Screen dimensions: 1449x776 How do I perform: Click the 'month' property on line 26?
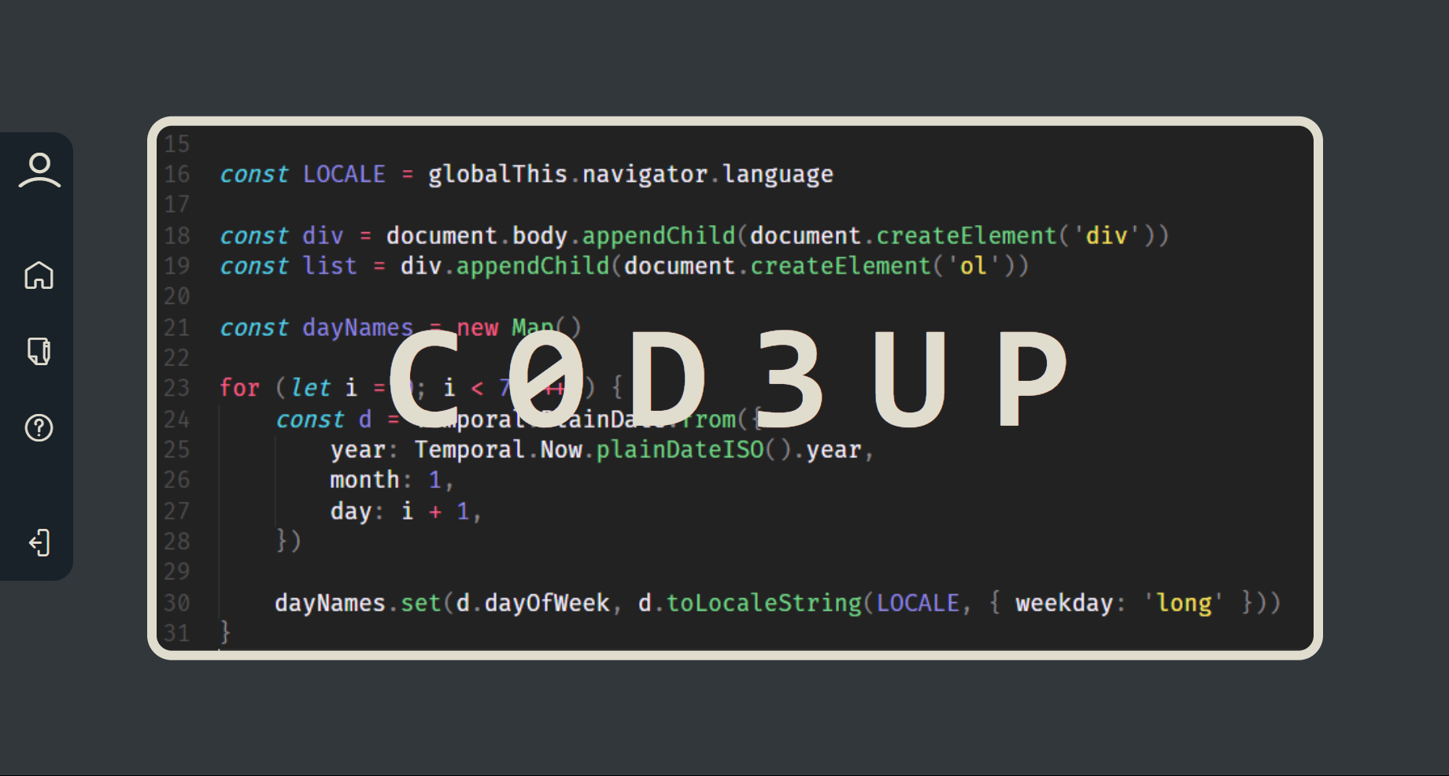pyautogui.click(x=364, y=480)
